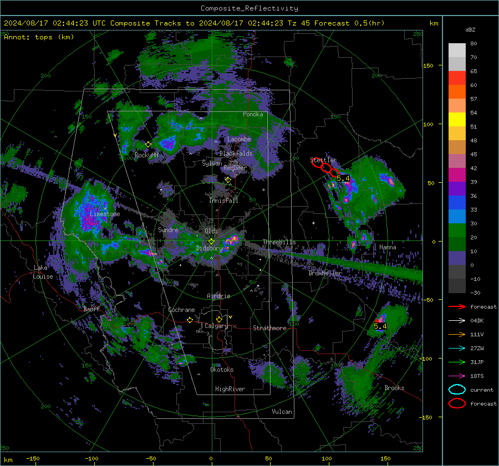Click the Ponoka city label
The height and width of the screenshot is (466, 499).
coord(253,114)
